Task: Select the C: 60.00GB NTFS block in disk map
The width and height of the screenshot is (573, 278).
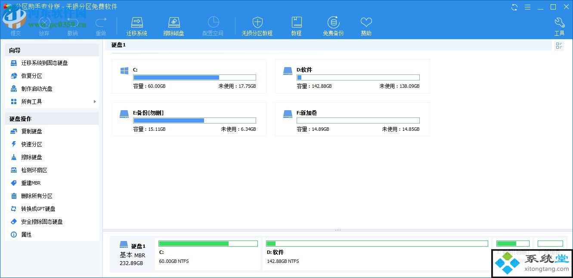Action: click(208, 254)
